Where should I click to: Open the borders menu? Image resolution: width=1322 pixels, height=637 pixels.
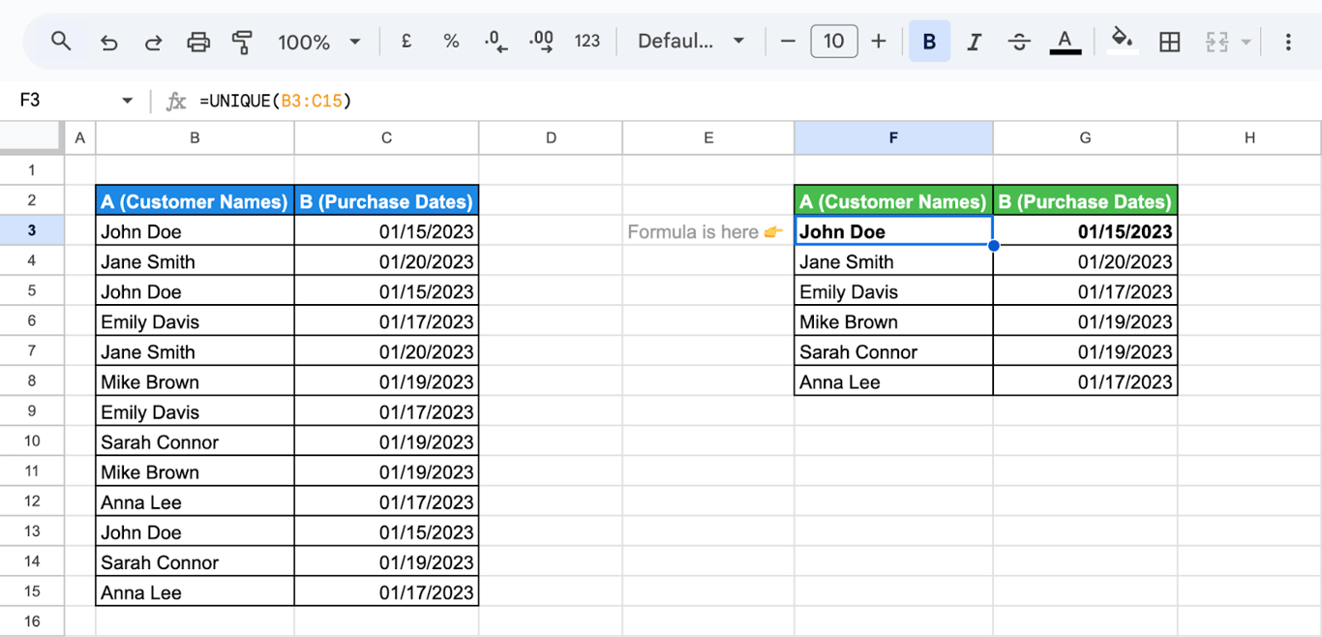(x=1170, y=42)
